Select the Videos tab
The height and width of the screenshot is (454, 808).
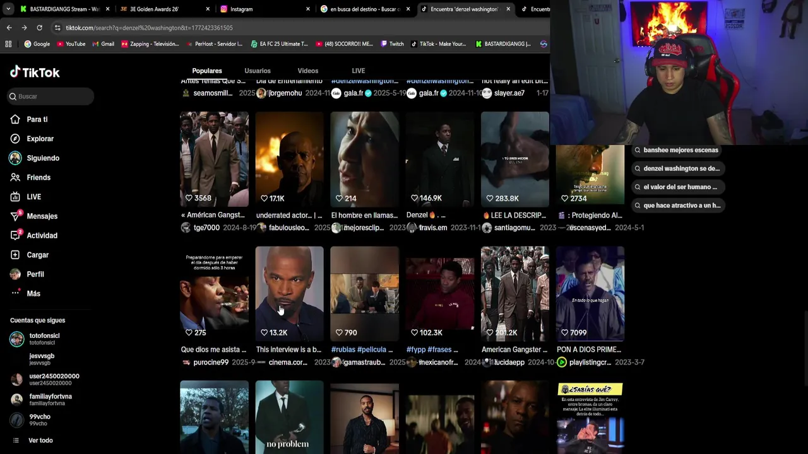(308, 71)
